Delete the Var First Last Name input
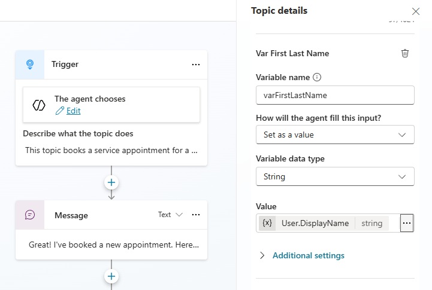The width and height of the screenshot is (432, 290). click(x=405, y=53)
